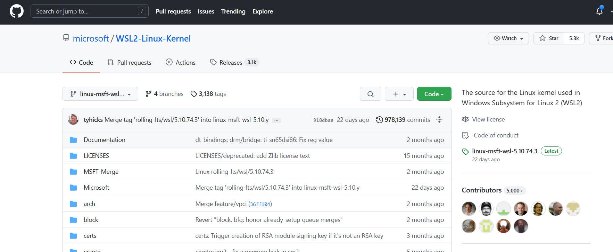Open Trending in top navigation

tap(233, 11)
